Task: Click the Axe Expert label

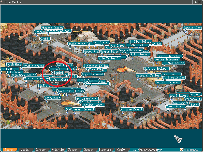Action: (180, 103)
